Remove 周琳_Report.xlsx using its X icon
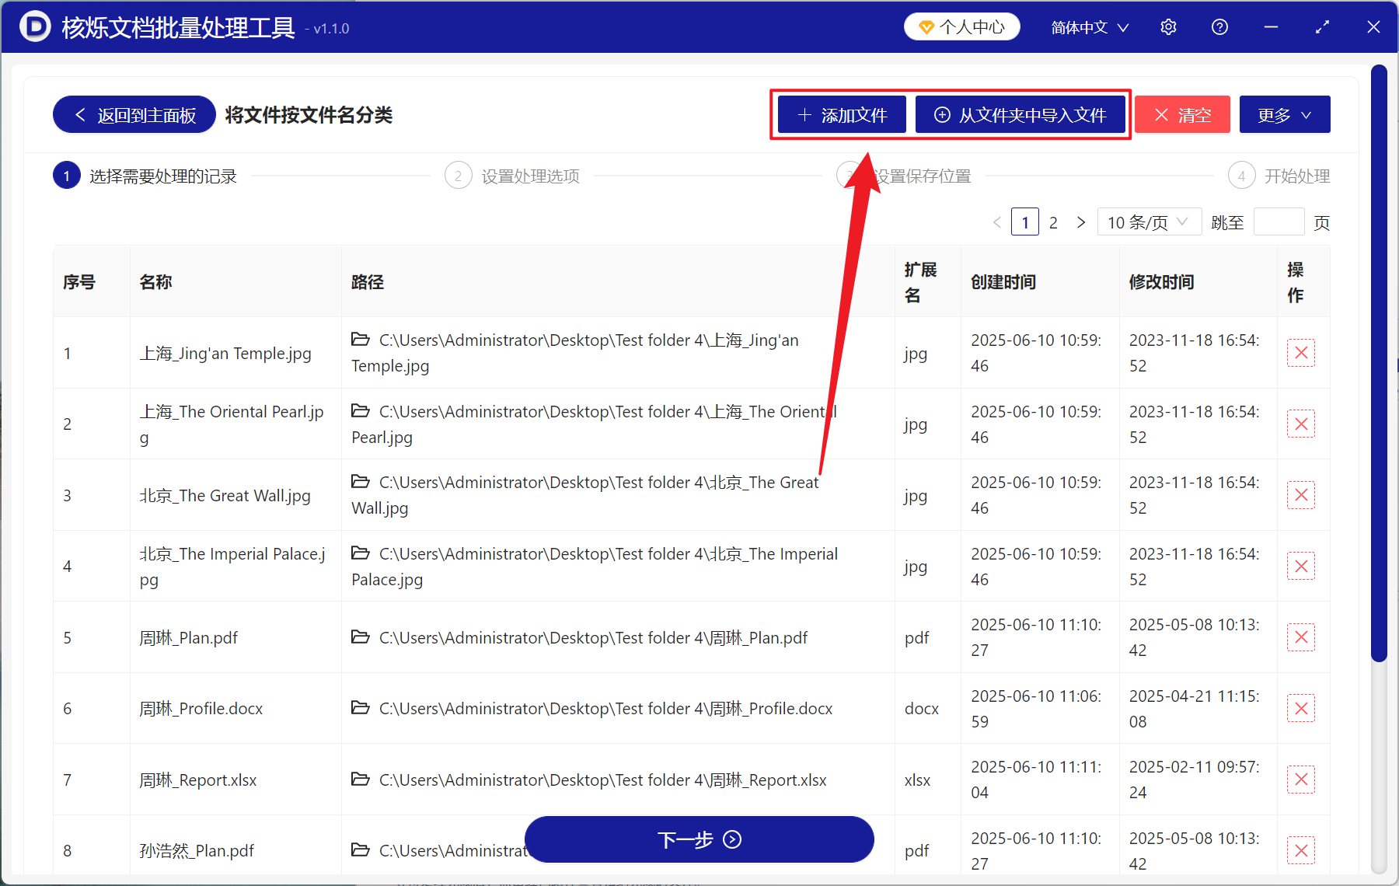The image size is (1399, 886). coord(1301,779)
